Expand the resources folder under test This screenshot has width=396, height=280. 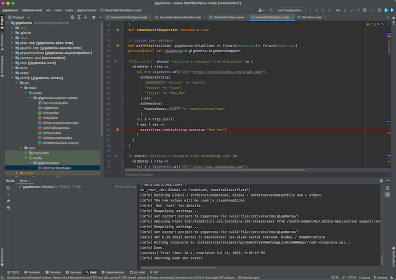[25, 153]
